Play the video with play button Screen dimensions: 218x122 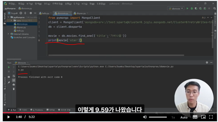click(x=9, y=117)
